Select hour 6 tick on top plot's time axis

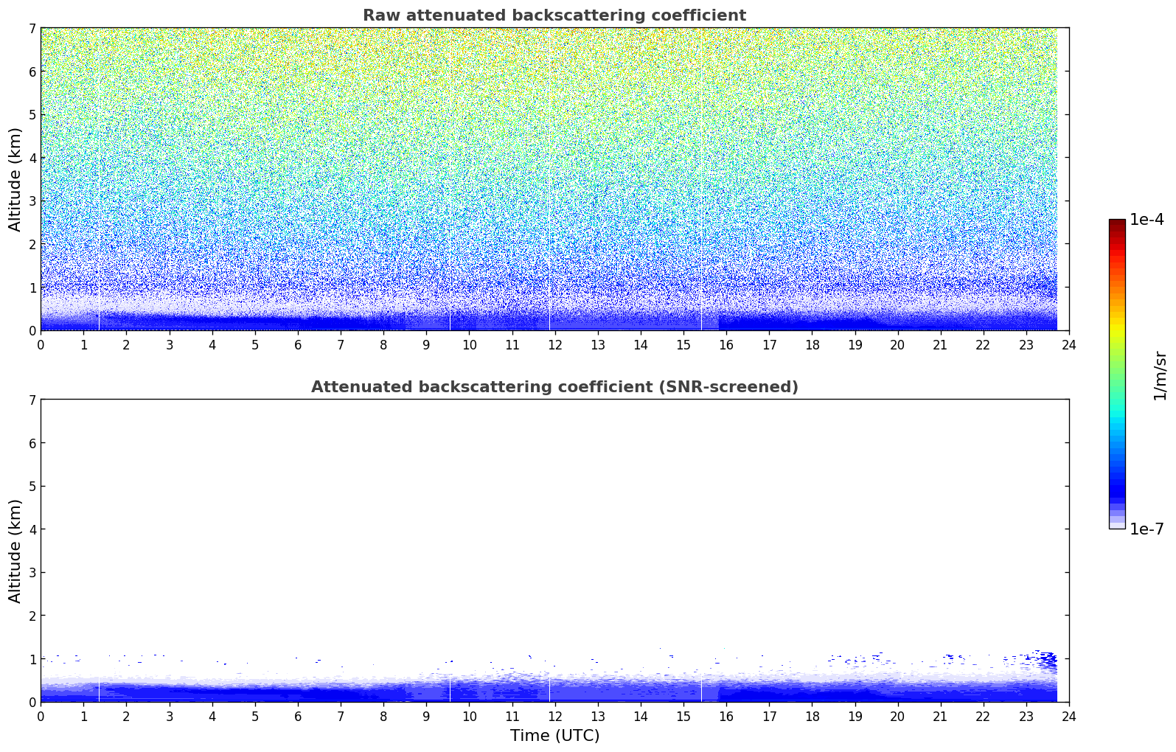(x=298, y=345)
